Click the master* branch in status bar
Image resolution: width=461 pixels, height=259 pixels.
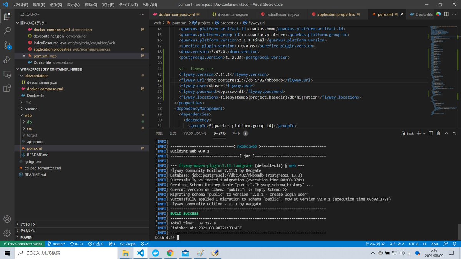(x=56, y=244)
